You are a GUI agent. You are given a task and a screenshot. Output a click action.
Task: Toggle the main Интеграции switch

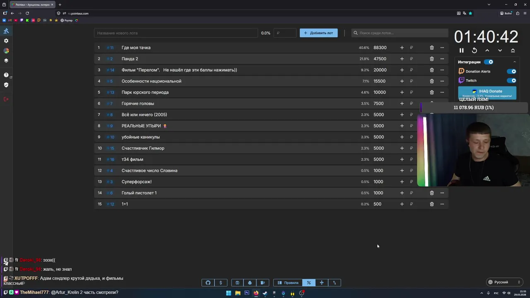(489, 62)
